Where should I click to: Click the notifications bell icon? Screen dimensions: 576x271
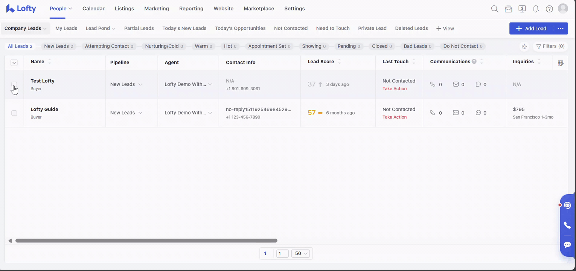point(536,9)
